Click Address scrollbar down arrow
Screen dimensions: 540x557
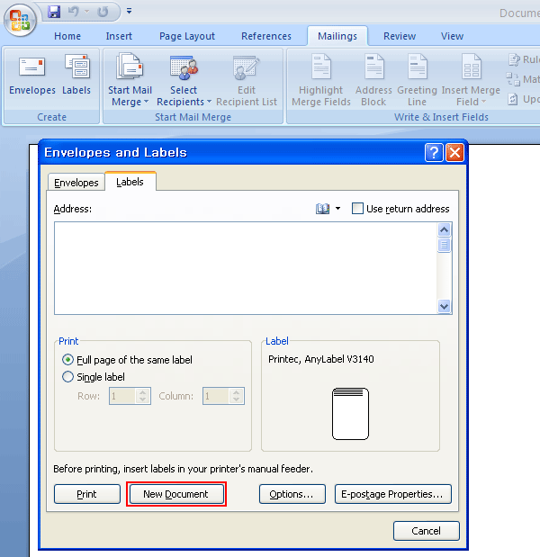coord(444,306)
